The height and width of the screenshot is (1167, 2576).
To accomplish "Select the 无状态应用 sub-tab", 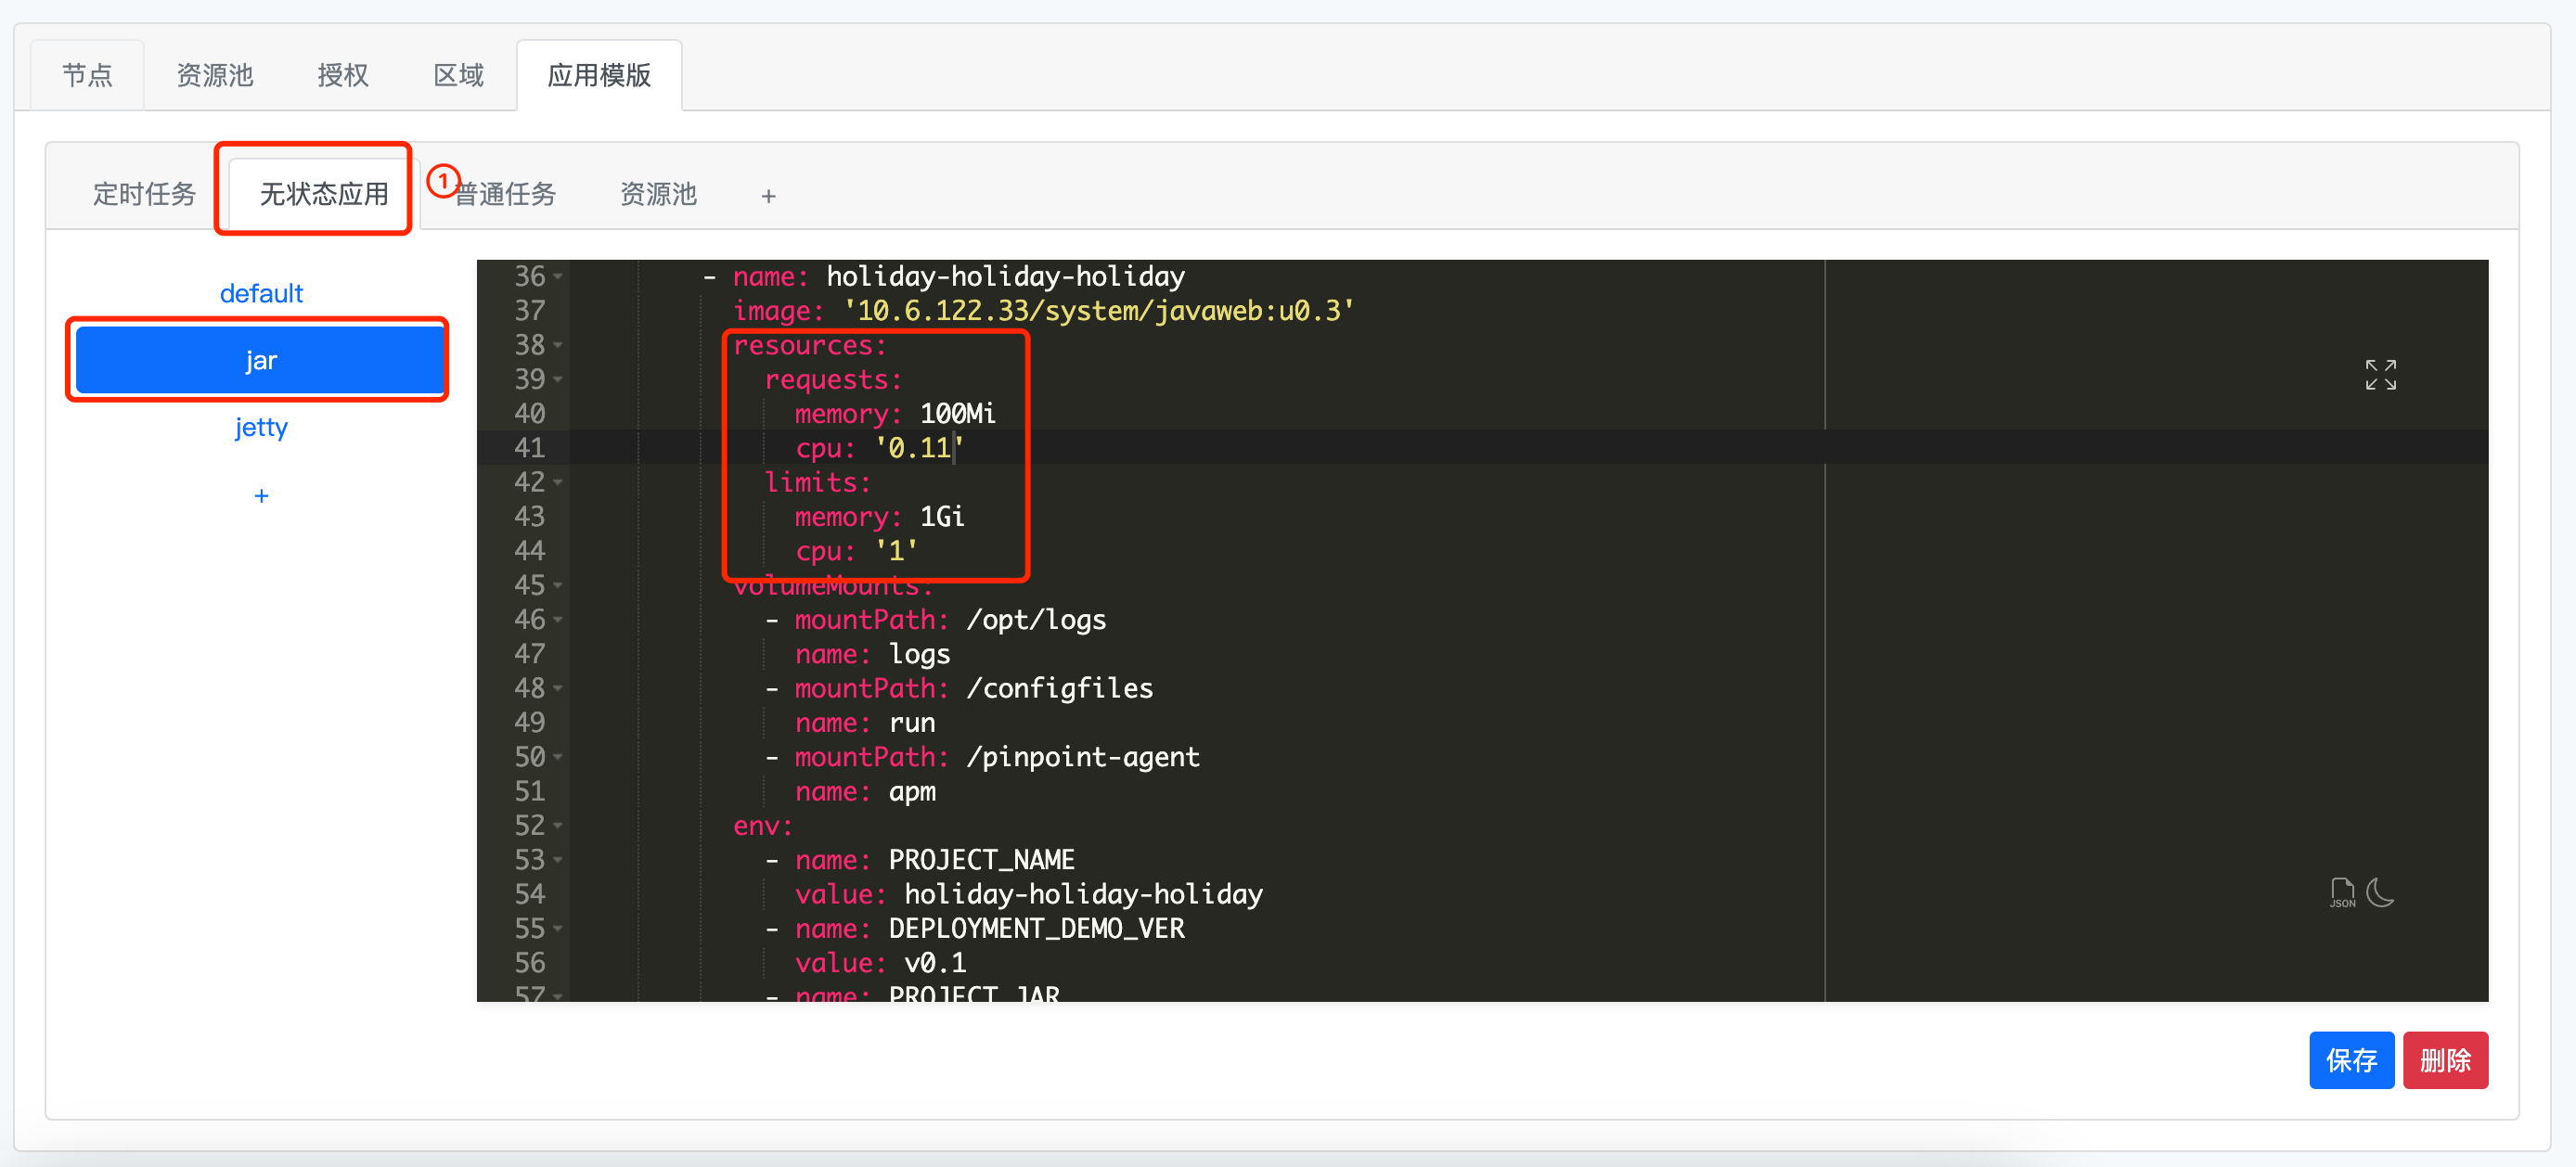I will pos(324,193).
